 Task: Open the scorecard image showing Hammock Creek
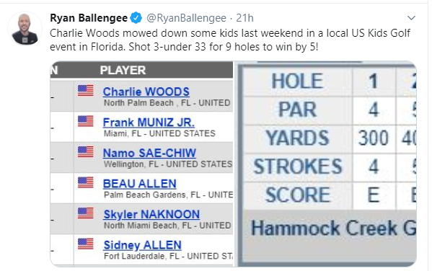[325, 164]
